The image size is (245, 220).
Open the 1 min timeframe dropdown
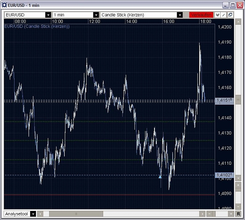[x=96, y=15]
